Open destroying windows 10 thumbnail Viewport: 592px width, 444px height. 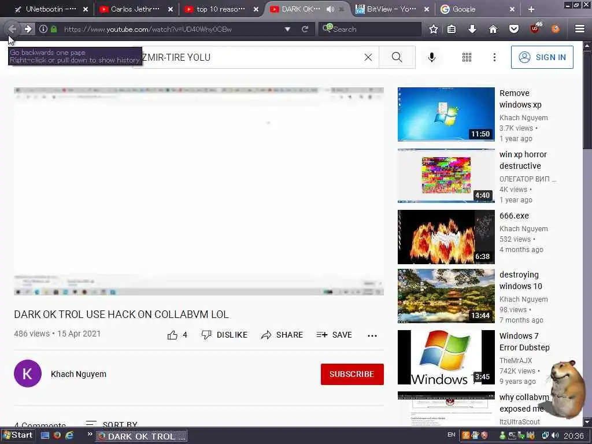[446, 296]
